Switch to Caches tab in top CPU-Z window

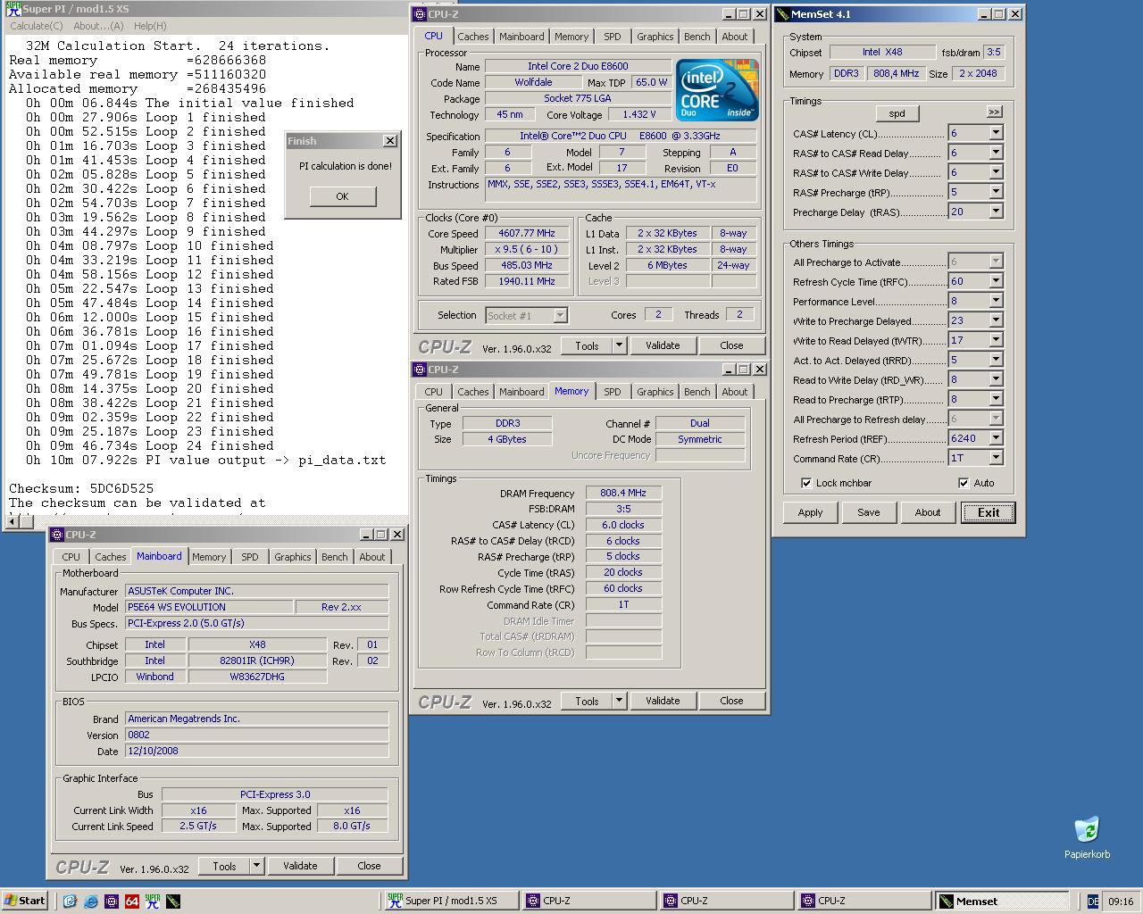473,37
